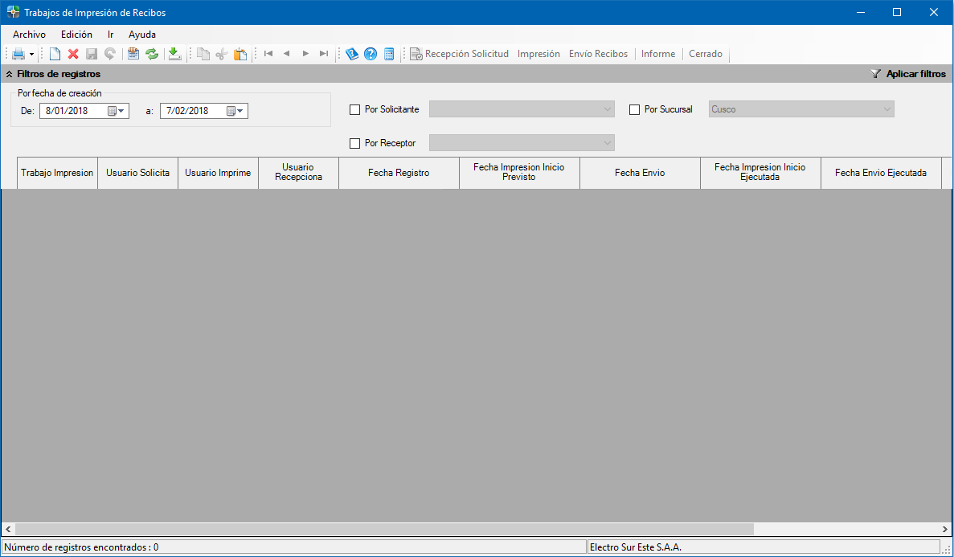Open the 'a' end date calendar dropdown

[x=236, y=111]
